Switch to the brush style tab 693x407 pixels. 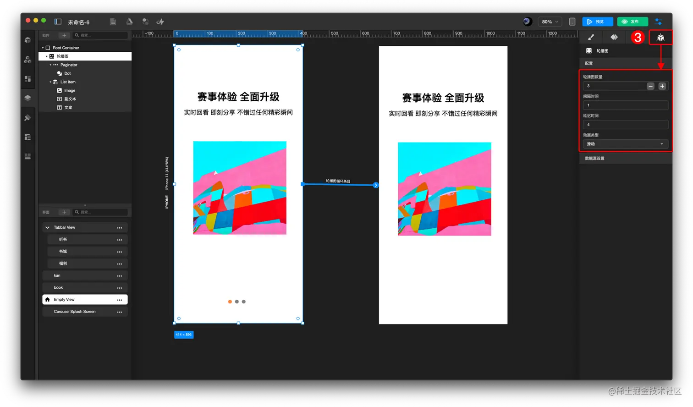point(591,37)
